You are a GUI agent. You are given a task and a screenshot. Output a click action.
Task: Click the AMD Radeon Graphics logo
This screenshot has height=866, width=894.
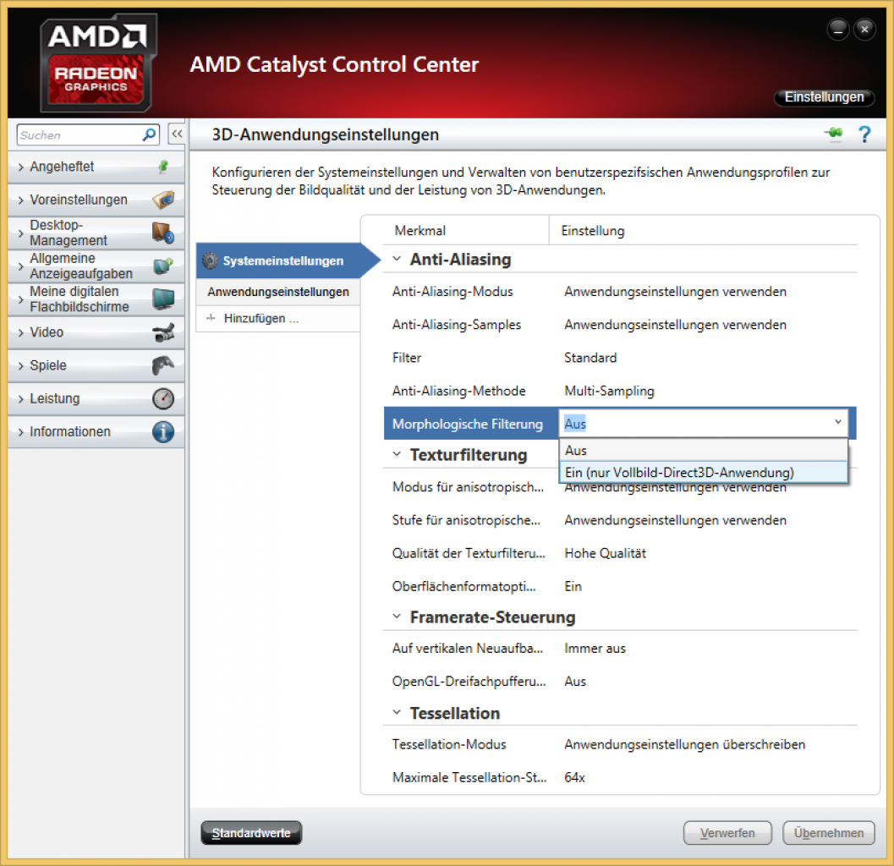[x=97, y=62]
